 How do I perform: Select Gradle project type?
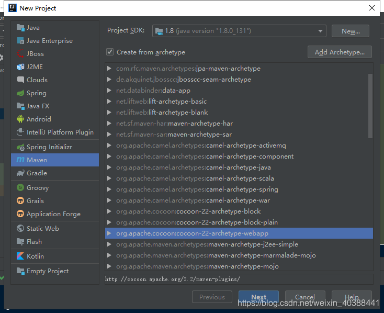[x=55, y=173]
